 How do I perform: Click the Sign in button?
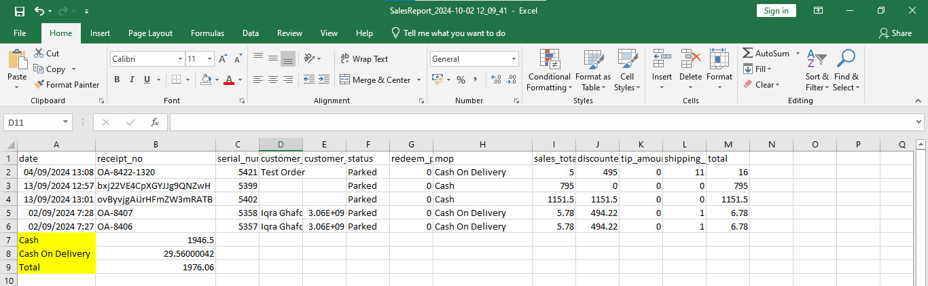click(776, 11)
